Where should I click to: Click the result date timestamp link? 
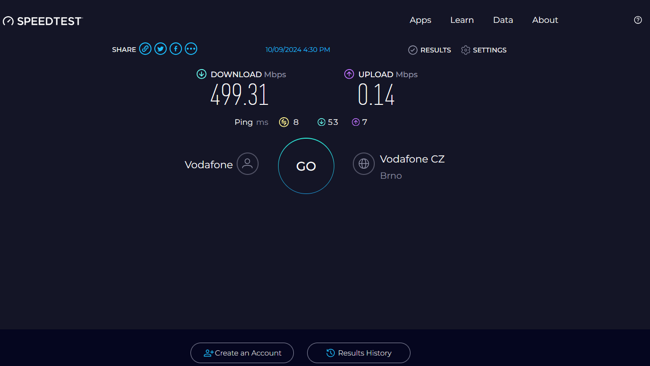coord(298,50)
